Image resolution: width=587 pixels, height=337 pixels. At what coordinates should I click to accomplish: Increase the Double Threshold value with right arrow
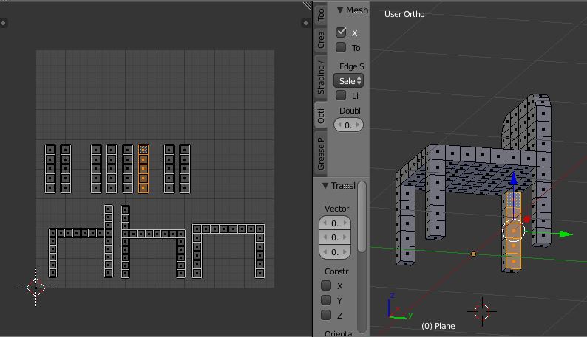pyautogui.click(x=358, y=125)
